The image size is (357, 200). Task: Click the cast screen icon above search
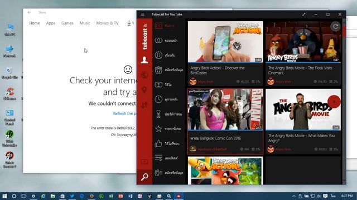coord(144,162)
